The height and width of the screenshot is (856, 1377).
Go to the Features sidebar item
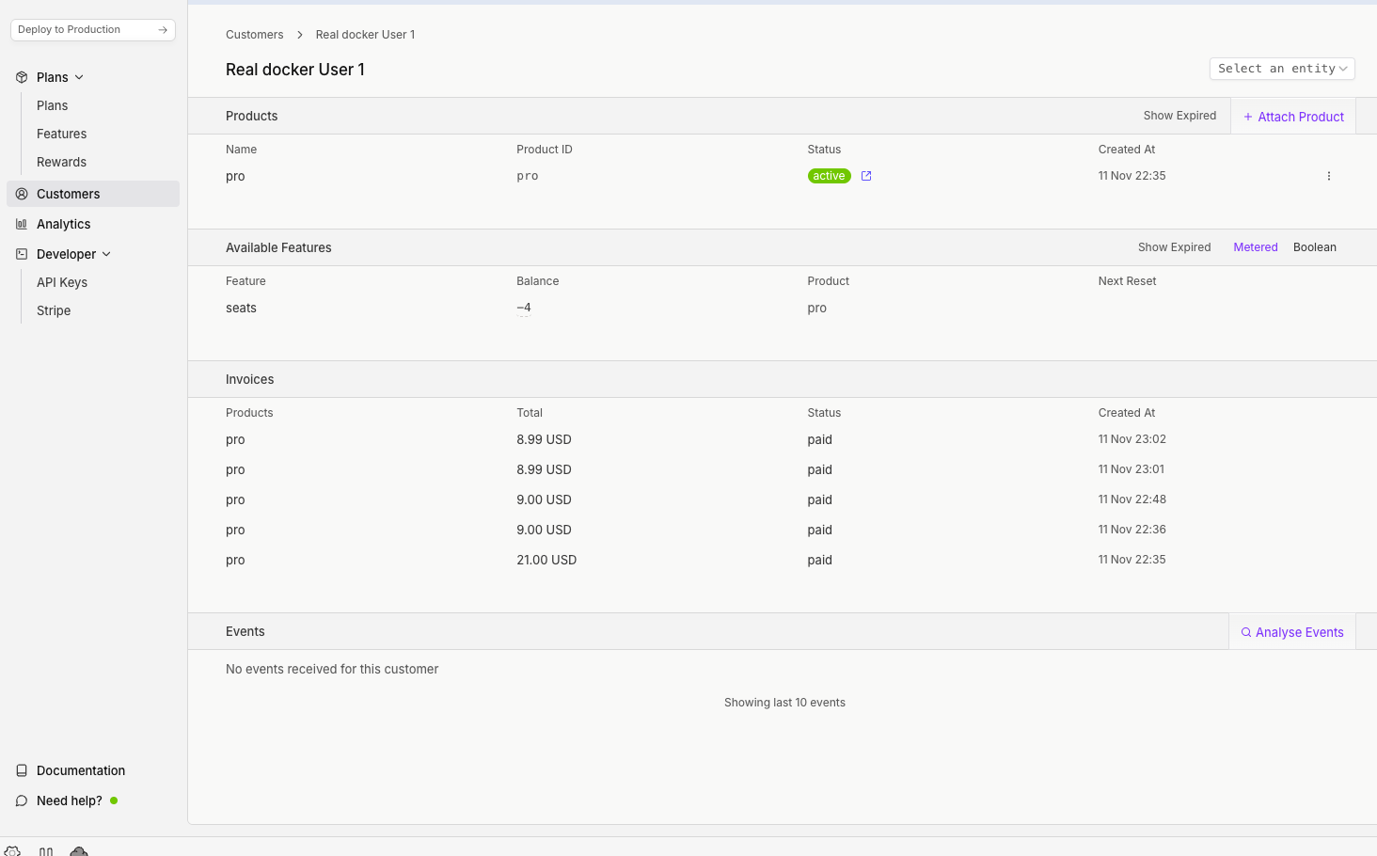[x=61, y=134]
